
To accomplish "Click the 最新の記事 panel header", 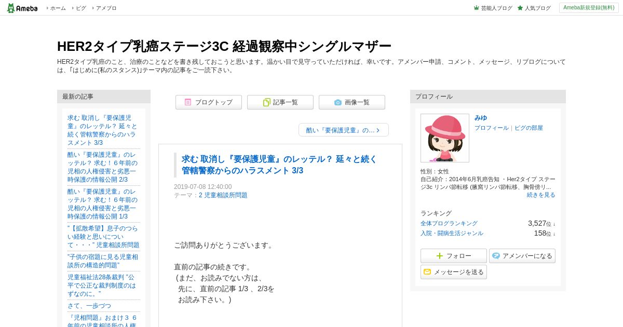I will point(104,97).
